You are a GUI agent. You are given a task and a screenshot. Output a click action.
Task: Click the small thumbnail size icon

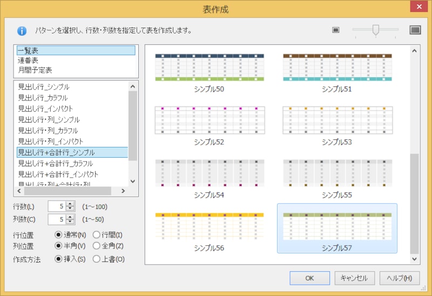pos(335,30)
